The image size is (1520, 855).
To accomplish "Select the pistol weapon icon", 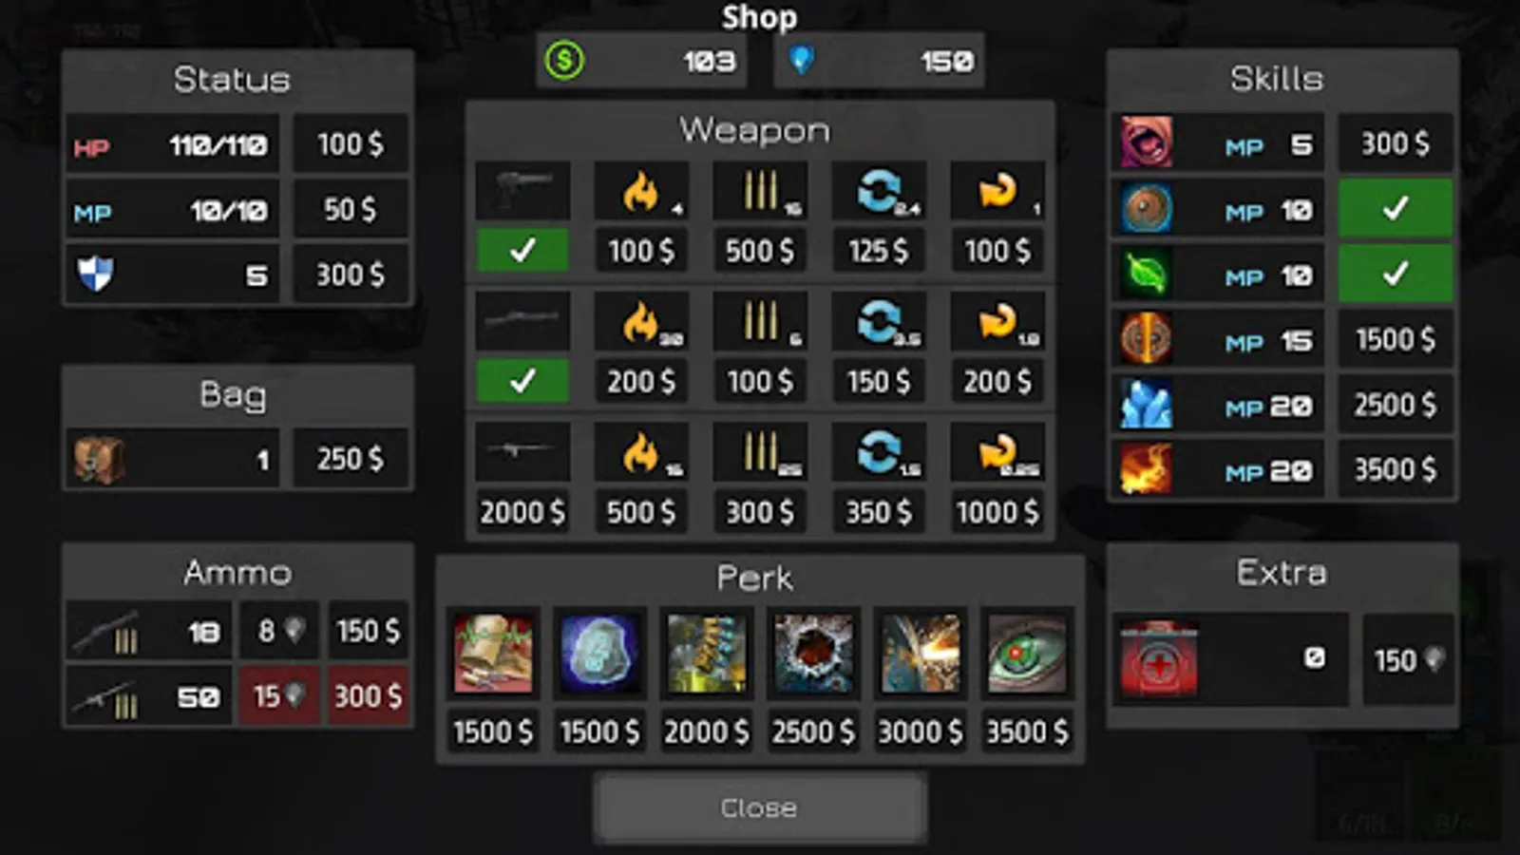I will (x=522, y=190).
